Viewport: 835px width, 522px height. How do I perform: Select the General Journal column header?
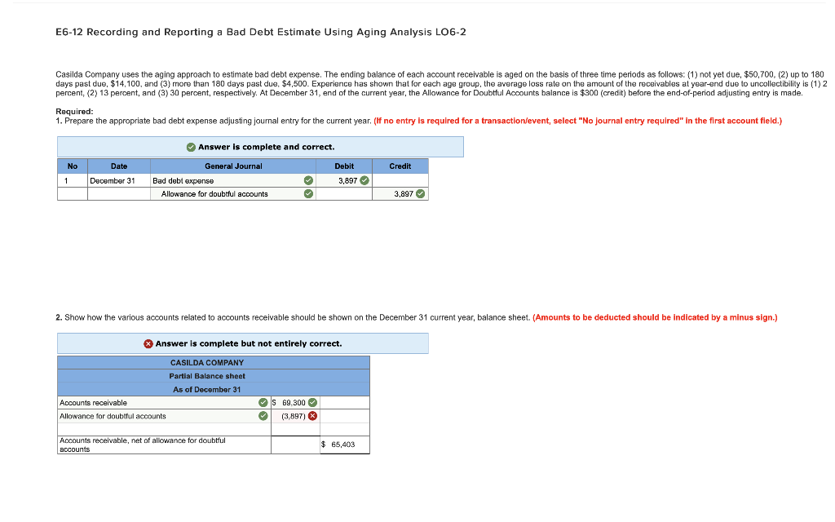[x=232, y=166]
